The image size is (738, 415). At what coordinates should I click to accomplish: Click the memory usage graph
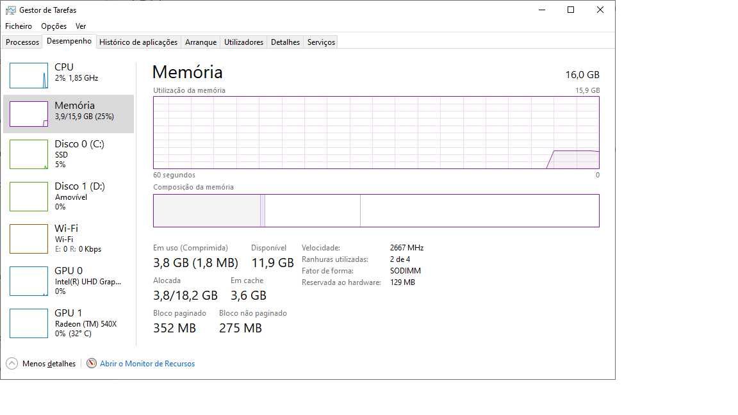[376, 133]
